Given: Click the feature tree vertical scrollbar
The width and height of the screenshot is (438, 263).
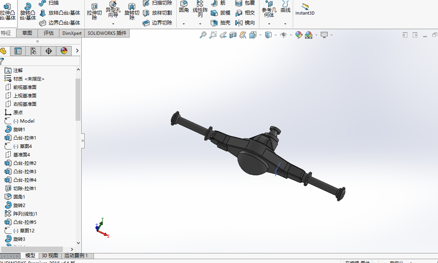Looking at the screenshot, I should click(x=78, y=100).
